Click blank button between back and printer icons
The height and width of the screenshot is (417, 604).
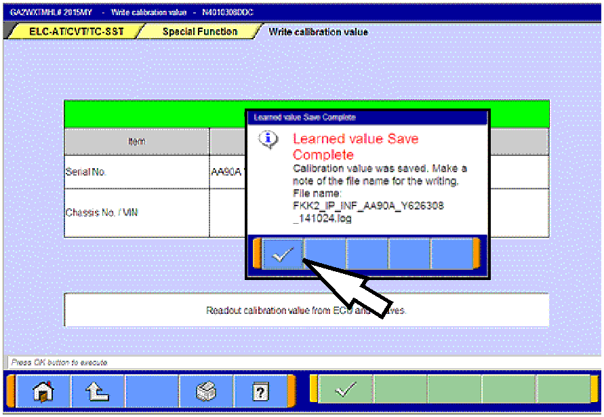152,391
